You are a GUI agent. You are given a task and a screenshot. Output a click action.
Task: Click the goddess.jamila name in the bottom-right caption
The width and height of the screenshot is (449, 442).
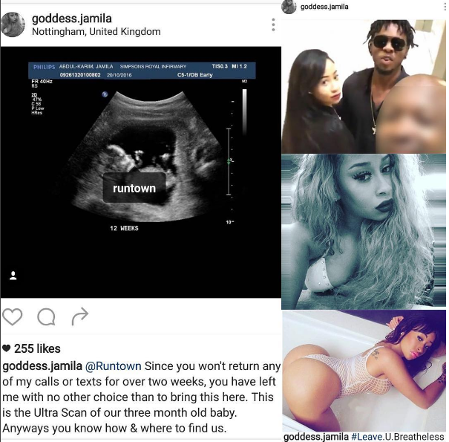(x=316, y=437)
